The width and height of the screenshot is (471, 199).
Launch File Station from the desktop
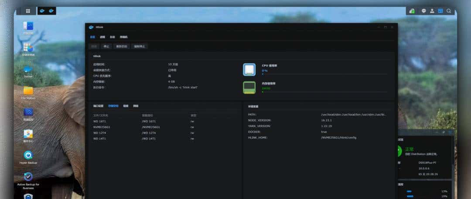pos(28,91)
